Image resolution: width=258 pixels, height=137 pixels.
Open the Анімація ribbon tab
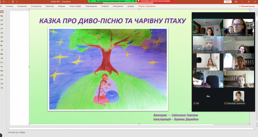61,6
